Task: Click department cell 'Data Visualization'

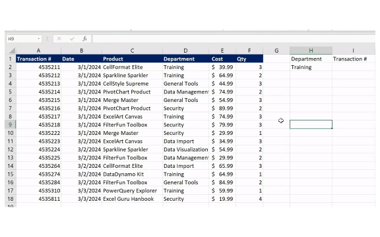Action: 185,149
